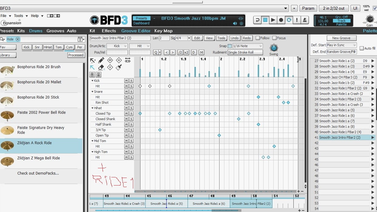
Task: Click the shift events right > button
Action: pos(172,52)
